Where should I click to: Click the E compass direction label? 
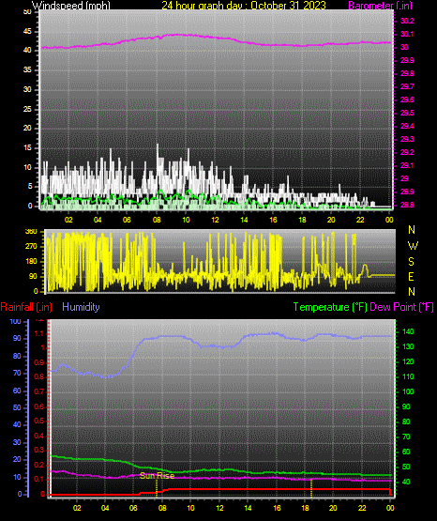pyautogui.click(x=411, y=276)
